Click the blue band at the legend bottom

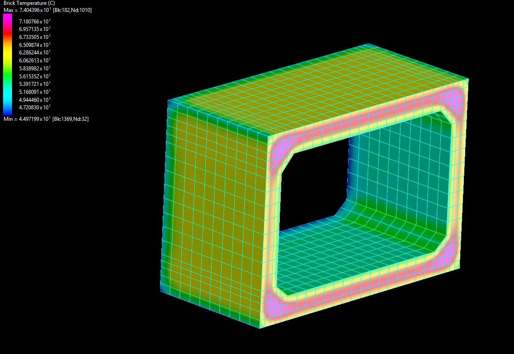pos(7,111)
